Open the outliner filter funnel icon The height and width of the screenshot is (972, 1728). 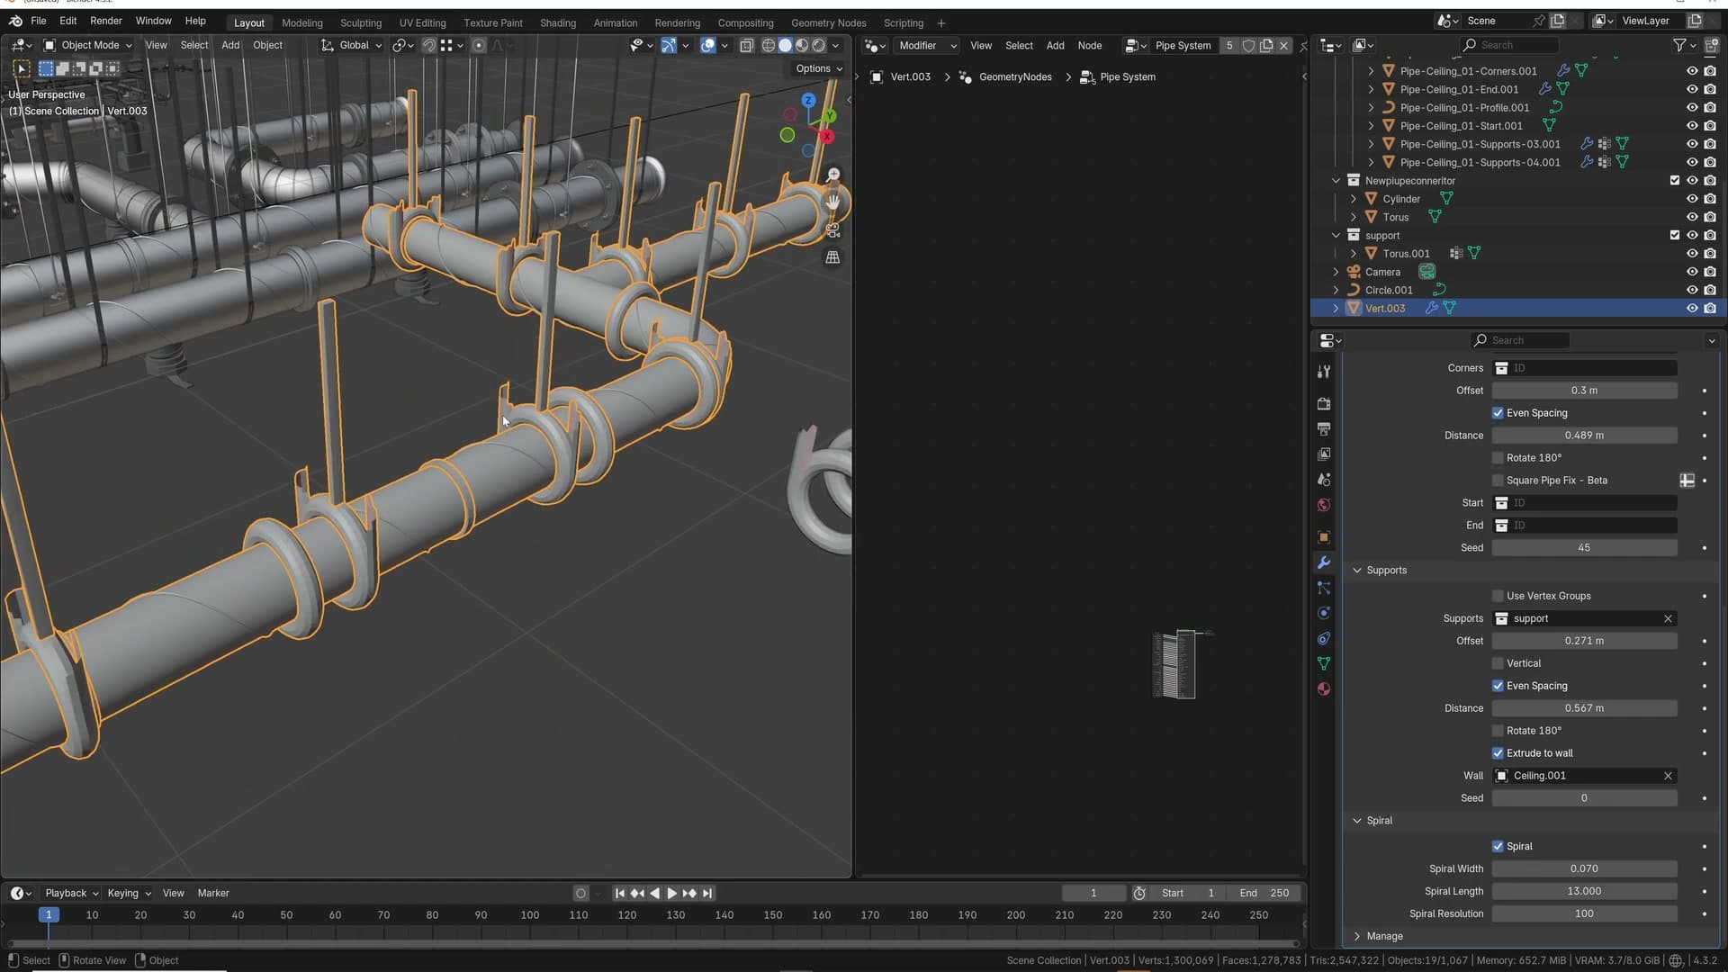pyautogui.click(x=1679, y=45)
